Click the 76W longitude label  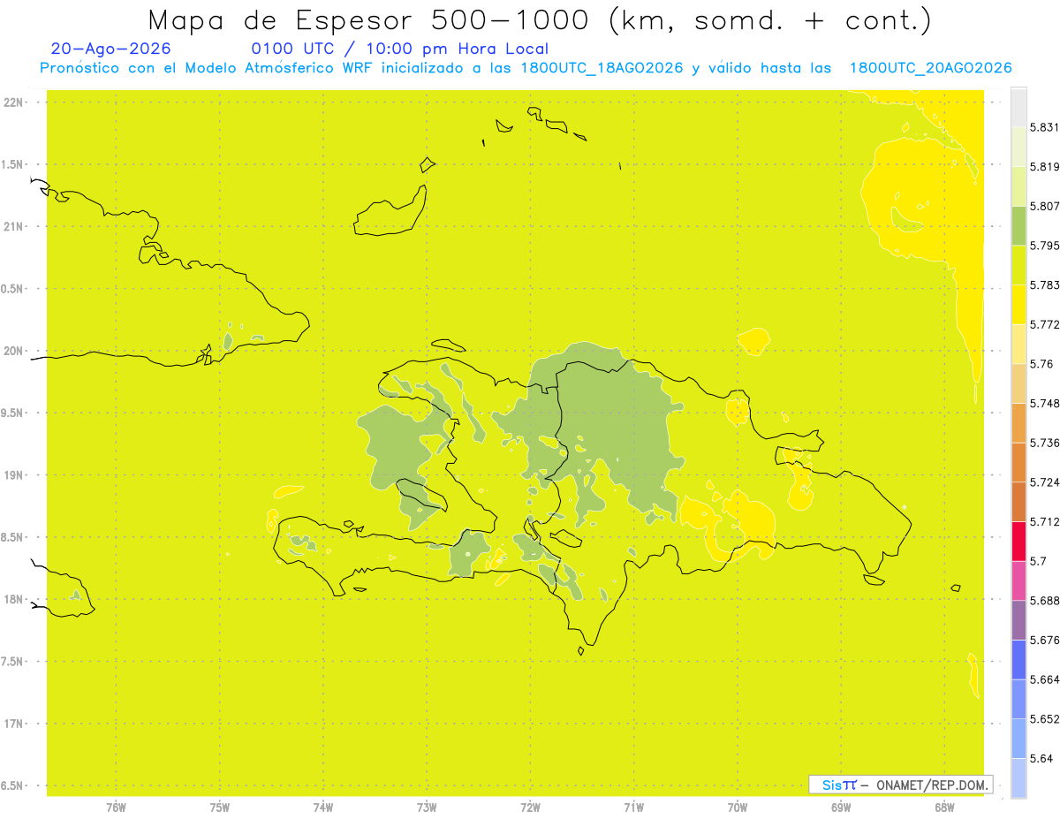tap(116, 808)
